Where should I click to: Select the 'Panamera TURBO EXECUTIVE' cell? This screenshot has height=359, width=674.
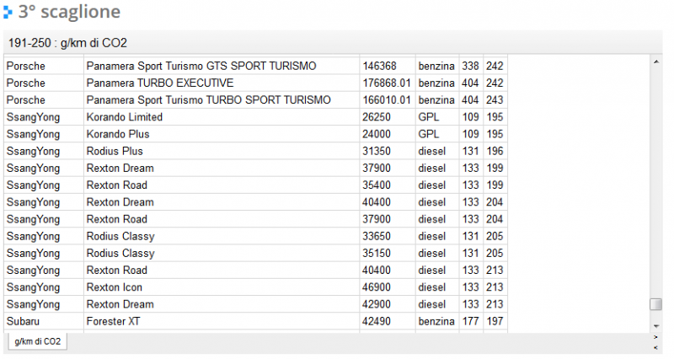[x=222, y=83]
